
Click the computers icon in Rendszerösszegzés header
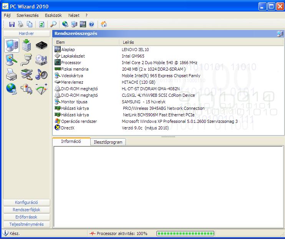(280, 34)
